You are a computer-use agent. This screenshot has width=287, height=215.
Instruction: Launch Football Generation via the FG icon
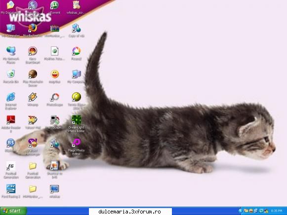point(10,166)
